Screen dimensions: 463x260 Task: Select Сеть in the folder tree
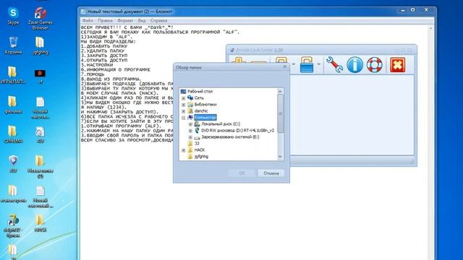point(199,98)
